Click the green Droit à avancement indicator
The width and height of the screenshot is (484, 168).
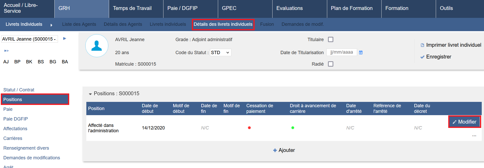pyautogui.click(x=293, y=128)
